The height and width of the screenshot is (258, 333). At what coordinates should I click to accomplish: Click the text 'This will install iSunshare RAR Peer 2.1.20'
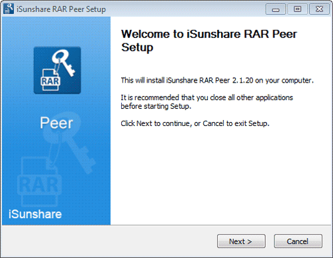[x=187, y=80]
